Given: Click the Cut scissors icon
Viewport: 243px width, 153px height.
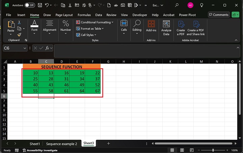Looking at the screenshot, I should pyautogui.click(x=19, y=22).
